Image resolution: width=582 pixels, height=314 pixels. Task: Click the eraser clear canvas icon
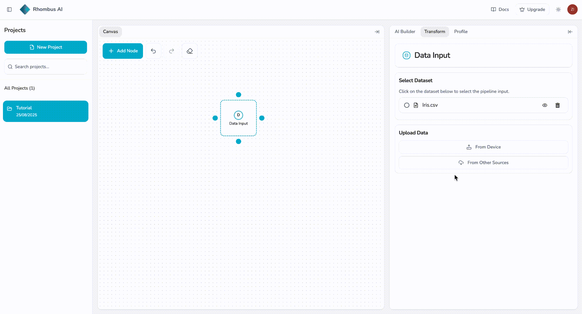[x=190, y=51]
